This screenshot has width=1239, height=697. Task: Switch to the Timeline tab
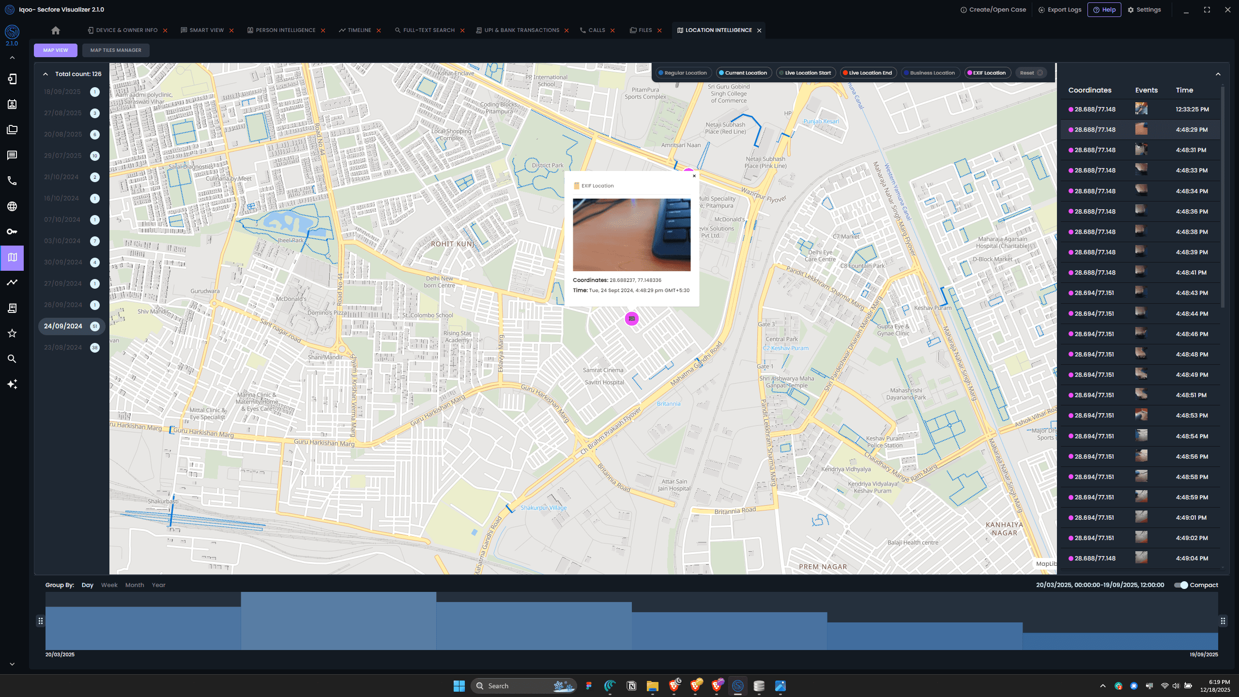359,31
